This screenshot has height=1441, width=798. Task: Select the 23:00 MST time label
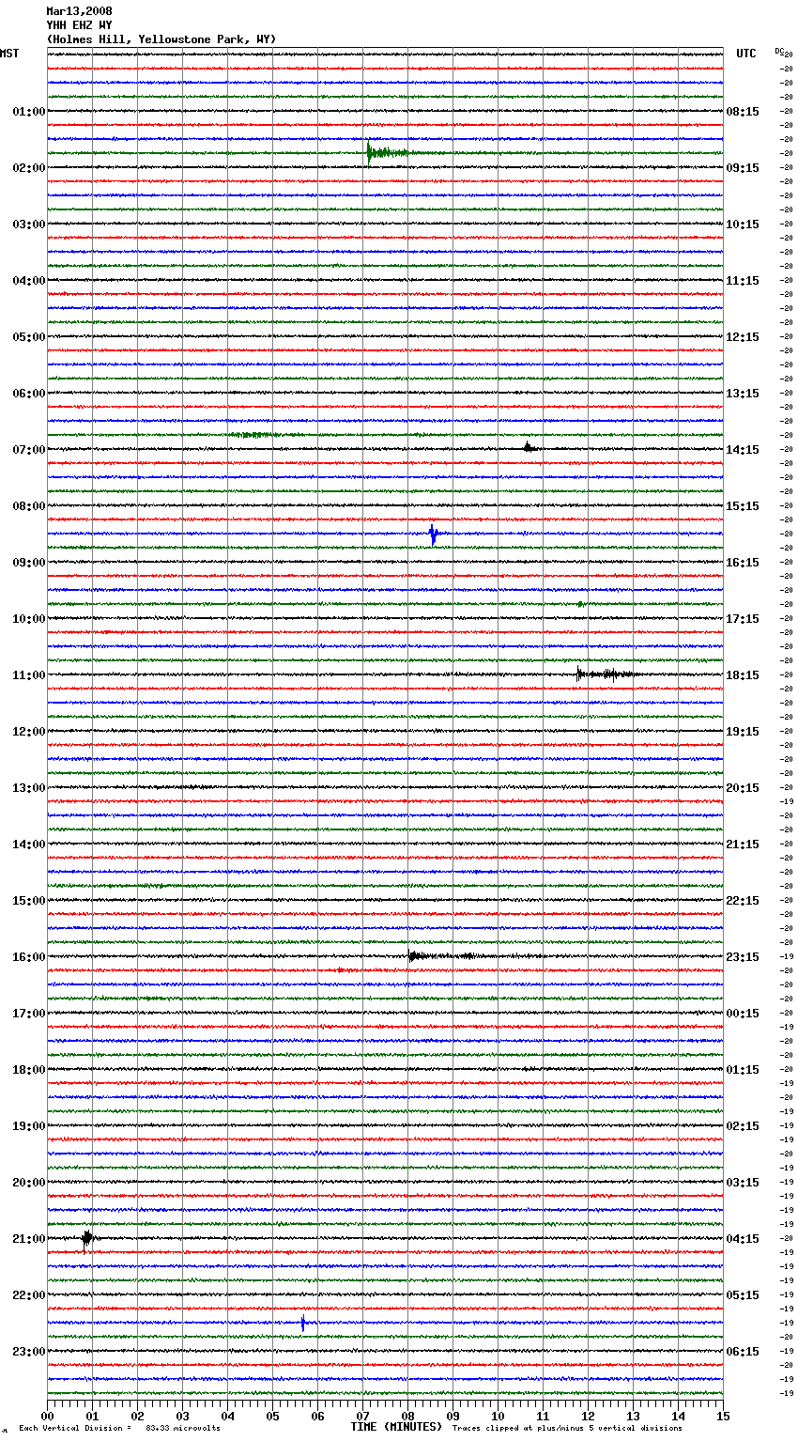pos(28,1352)
